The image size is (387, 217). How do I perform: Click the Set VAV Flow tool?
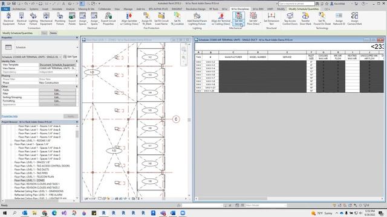click(253, 19)
